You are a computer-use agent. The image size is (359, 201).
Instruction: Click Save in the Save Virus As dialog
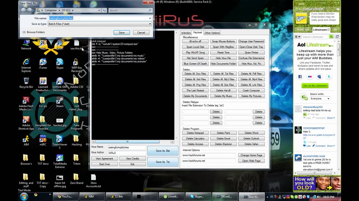coord(122,33)
